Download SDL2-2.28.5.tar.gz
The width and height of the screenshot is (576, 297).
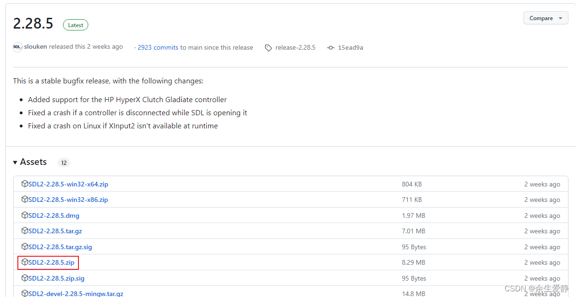tap(55, 231)
